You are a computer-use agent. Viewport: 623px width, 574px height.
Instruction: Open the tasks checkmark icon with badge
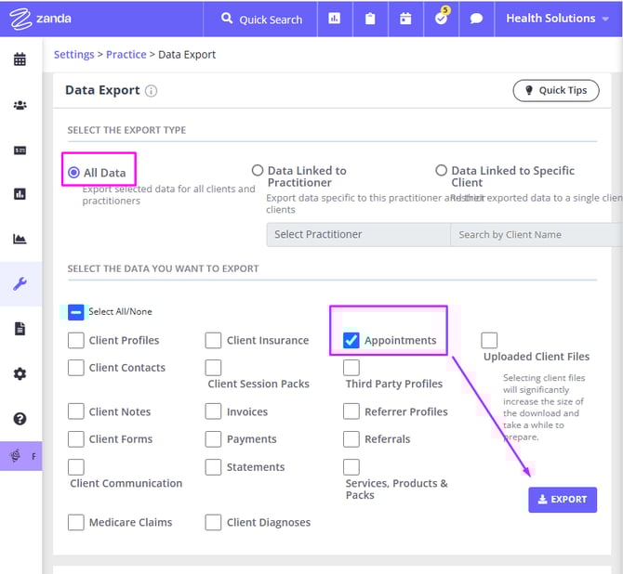click(441, 19)
